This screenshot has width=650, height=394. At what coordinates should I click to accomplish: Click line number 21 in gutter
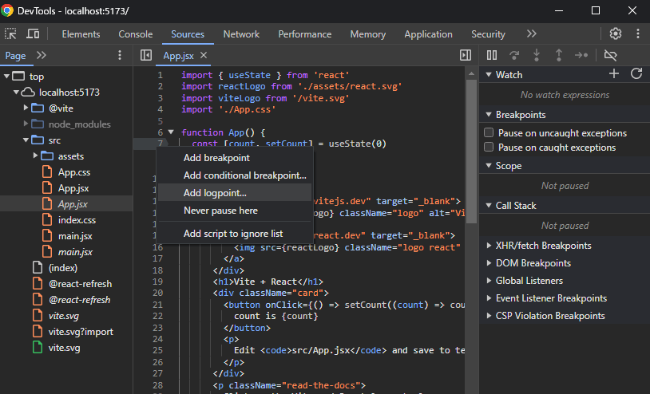pyautogui.click(x=157, y=305)
